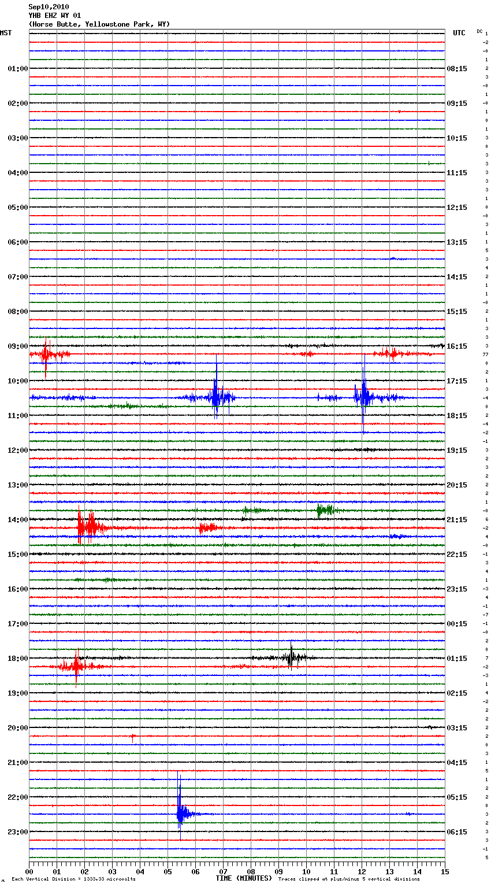
Task: Select the station code line YHB EHZ WY 01
Action: point(55,16)
